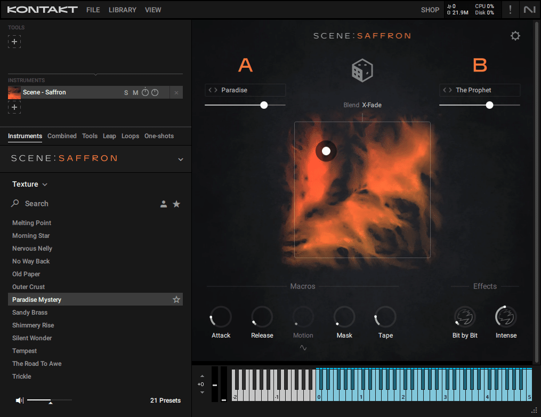This screenshot has width=541, height=417.
Task: Add a new tool slot in Tools
Action: tap(14, 42)
